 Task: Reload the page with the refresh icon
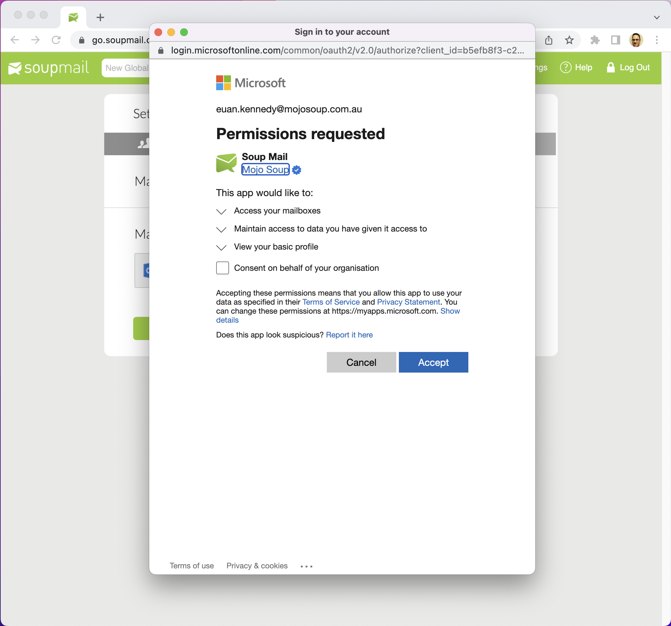(56, 40)
